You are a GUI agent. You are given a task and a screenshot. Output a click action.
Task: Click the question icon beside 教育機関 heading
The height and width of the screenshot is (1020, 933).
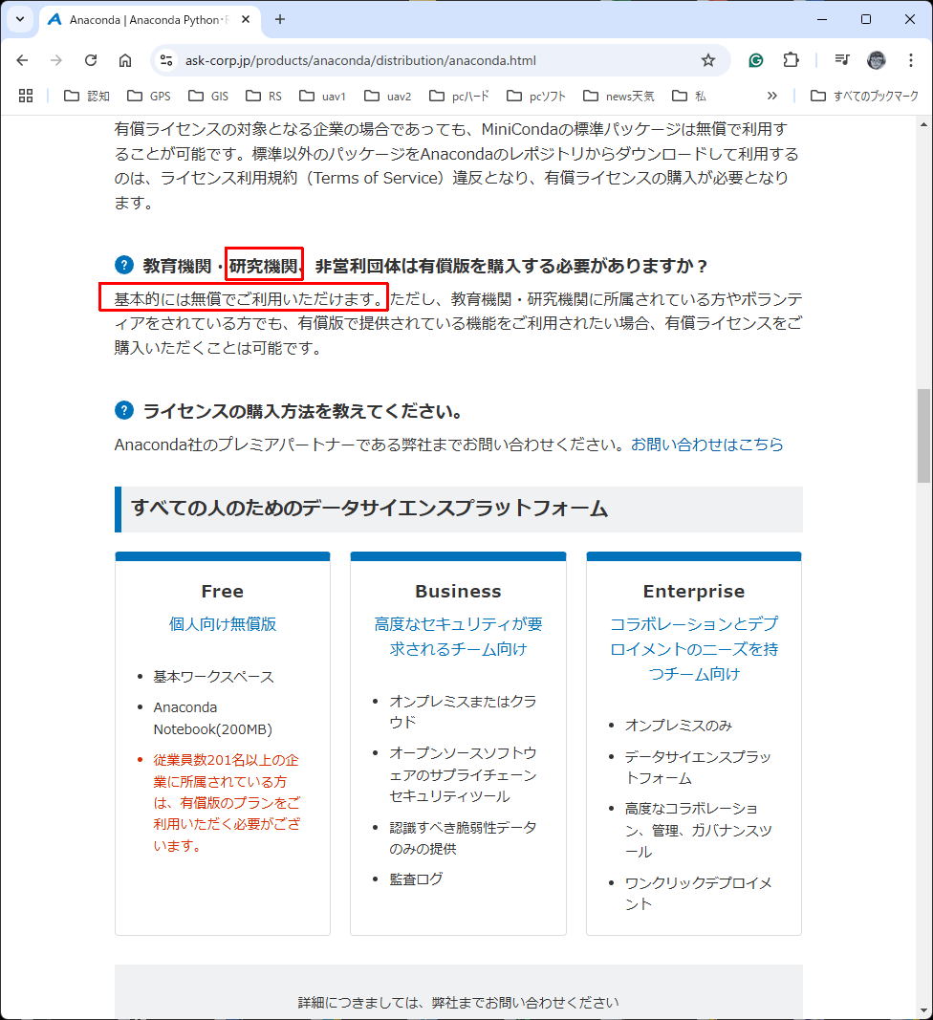(124, 265)
